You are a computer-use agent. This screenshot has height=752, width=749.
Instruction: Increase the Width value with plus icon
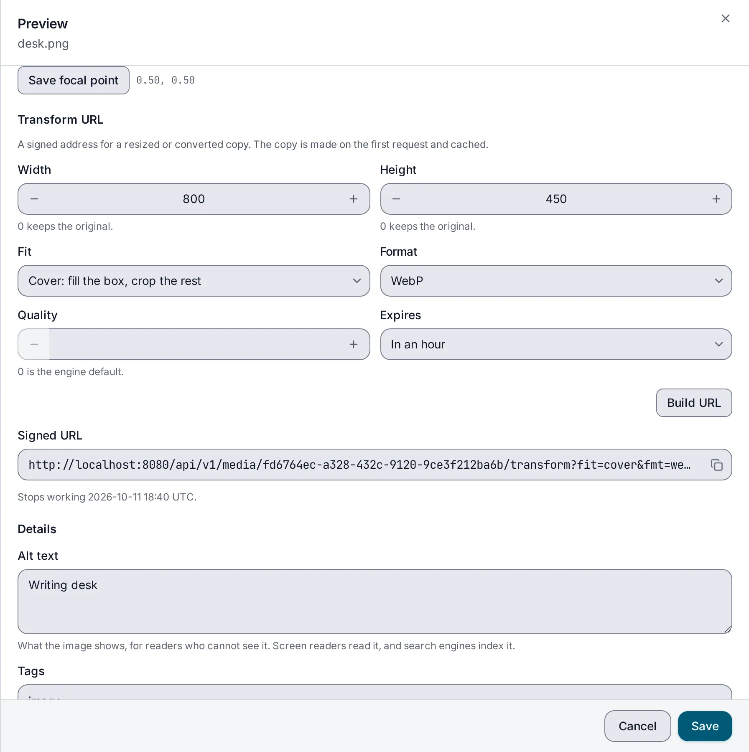click(x=354, y=199)
